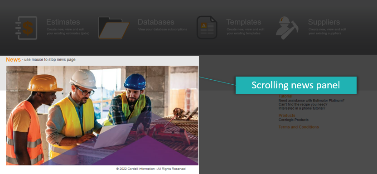The width and height of the screenshot is (377, 174).
Task: Open the Estimates notebook dollar icon
Action: point(26,28)
